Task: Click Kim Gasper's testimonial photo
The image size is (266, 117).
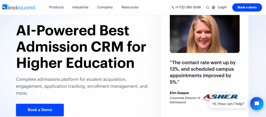Action: coord(204,34)
